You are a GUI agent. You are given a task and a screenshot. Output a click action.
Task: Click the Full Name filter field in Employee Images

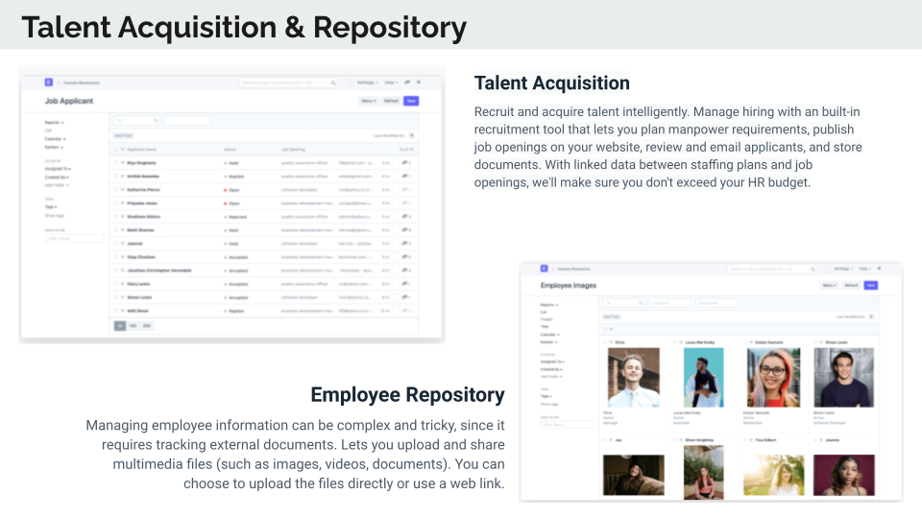click(669, 302)
